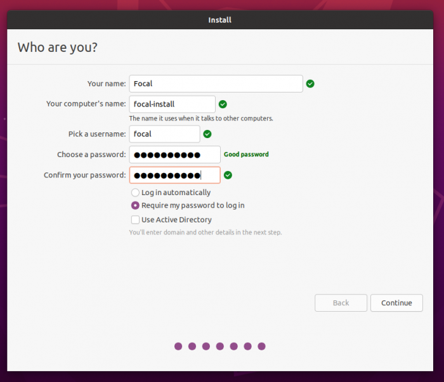This screenshot has width=444, height=382.
Task: Select the Choose a password field
Action: (174, 155)
